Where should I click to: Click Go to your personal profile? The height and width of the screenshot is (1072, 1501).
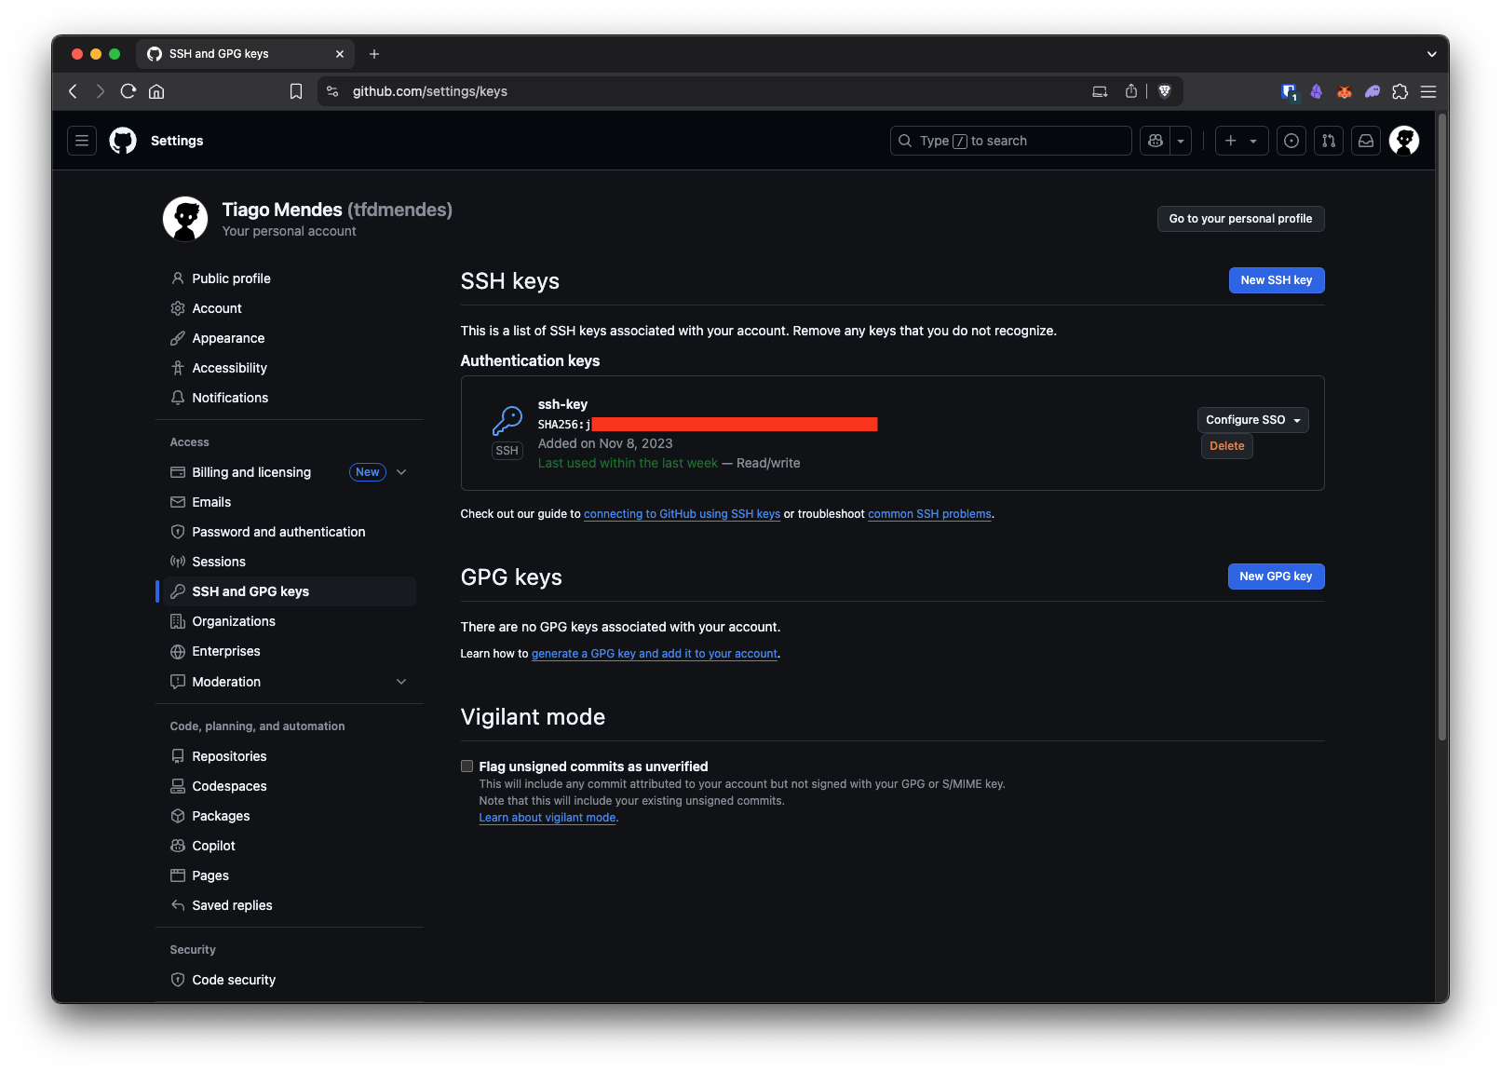coord(1240,219)
